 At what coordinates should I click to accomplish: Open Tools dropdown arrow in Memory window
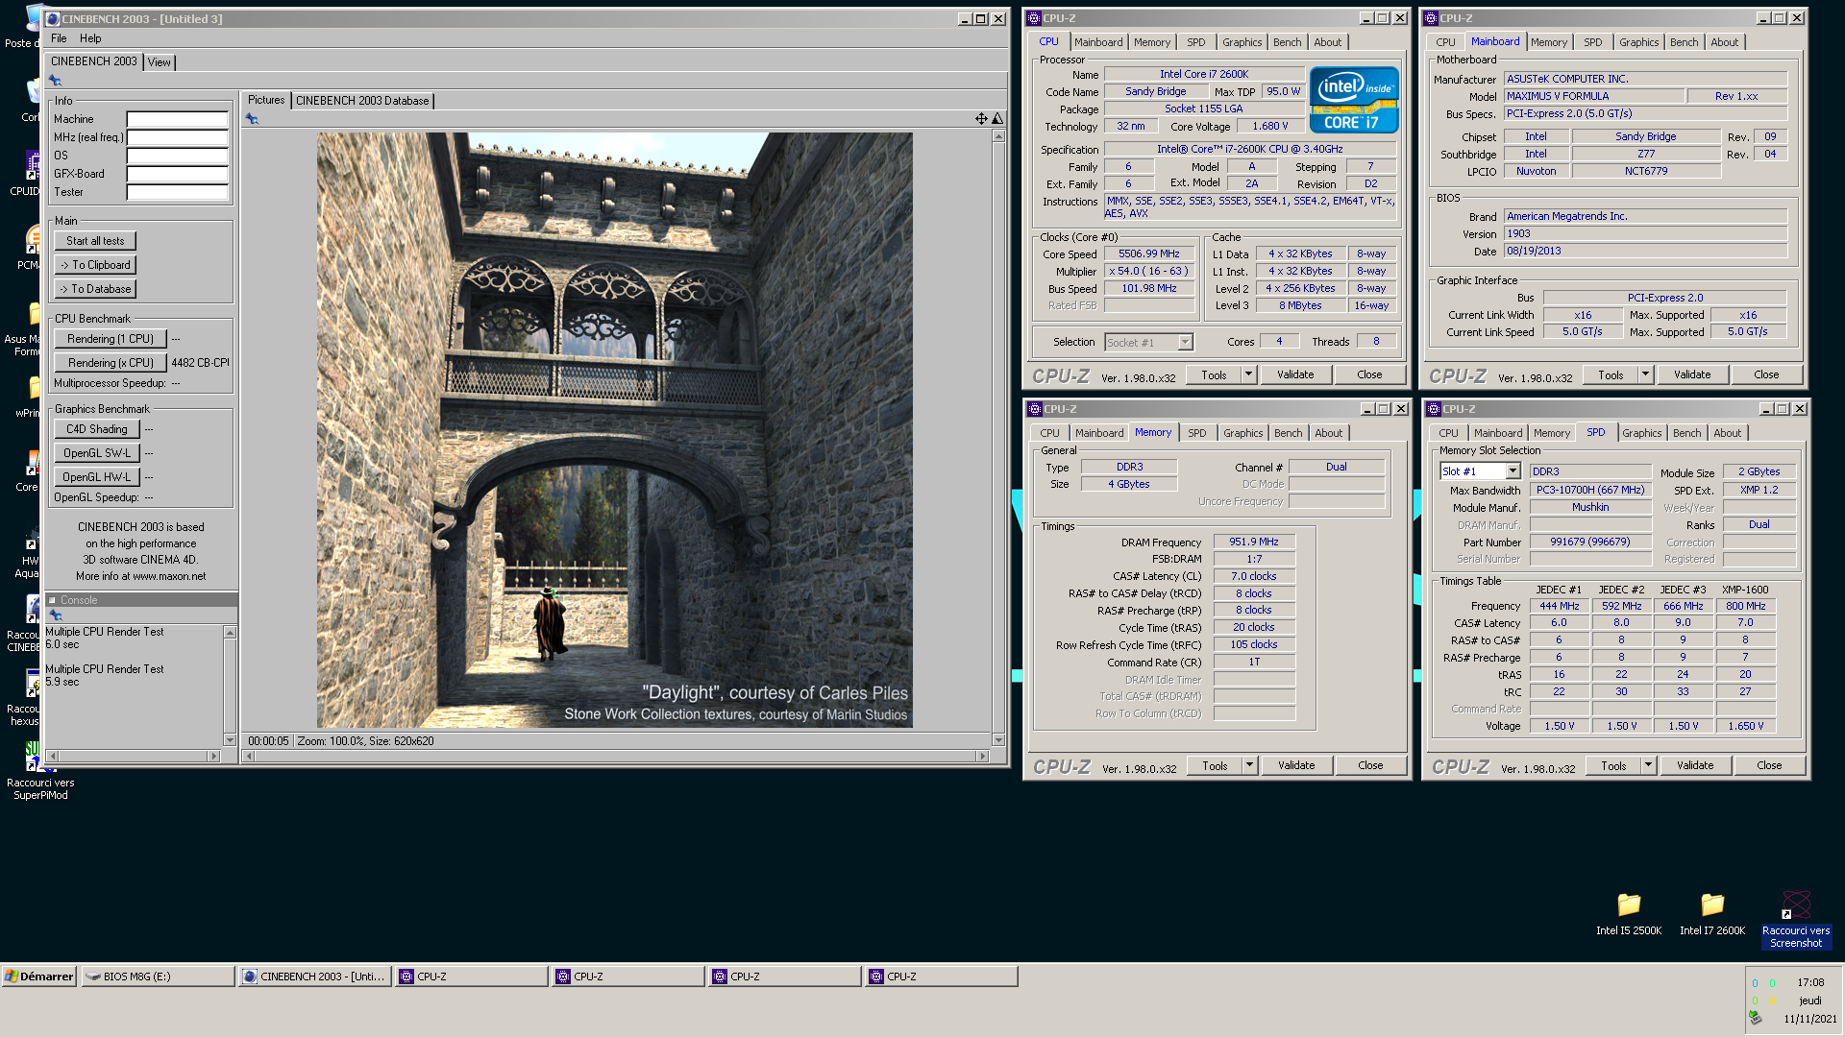coord(1250,765)
